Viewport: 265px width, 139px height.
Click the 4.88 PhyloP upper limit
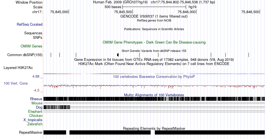point(36,76)
